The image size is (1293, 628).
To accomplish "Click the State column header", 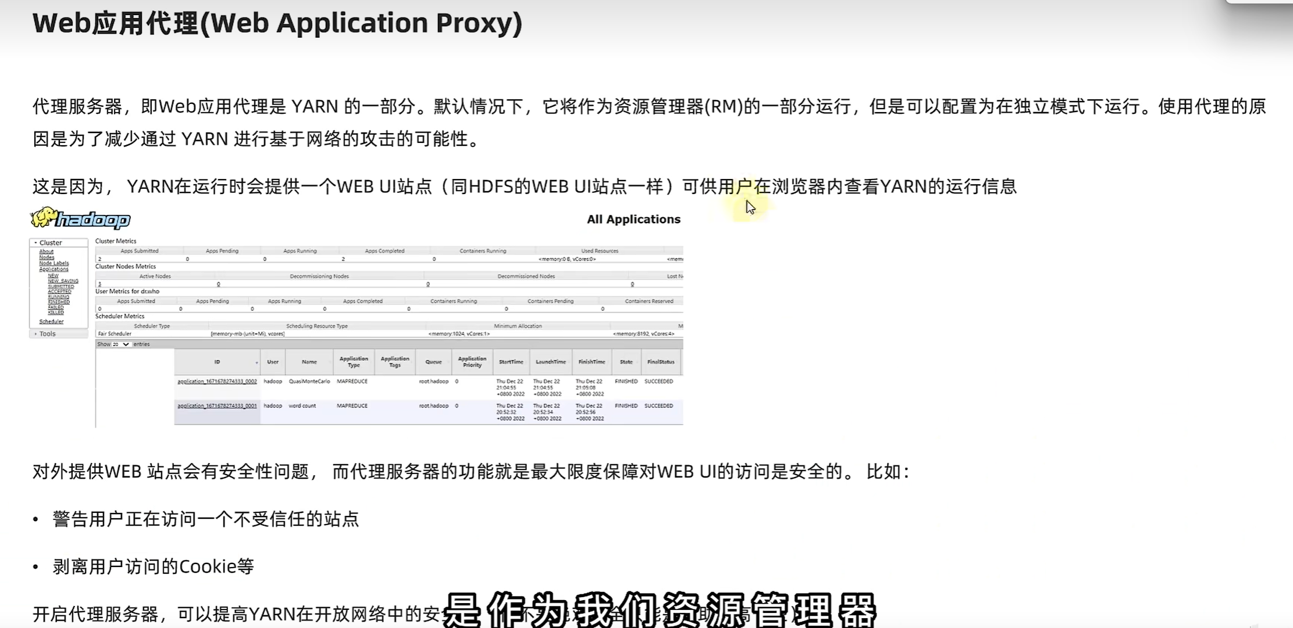I will tap(626, 362).
